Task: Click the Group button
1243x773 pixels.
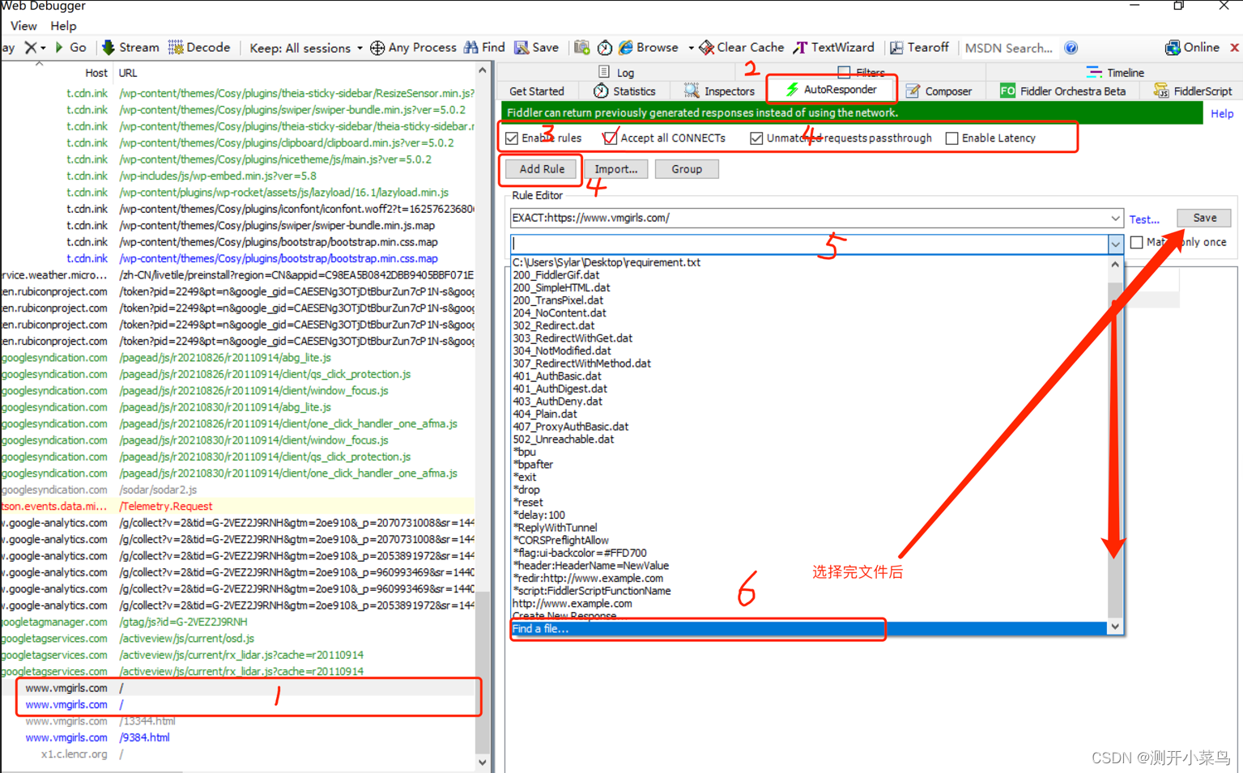Action: click(x=687, y=169)
